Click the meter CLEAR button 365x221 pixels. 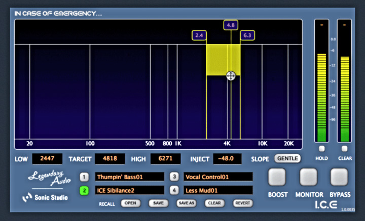tap(345, 149)
